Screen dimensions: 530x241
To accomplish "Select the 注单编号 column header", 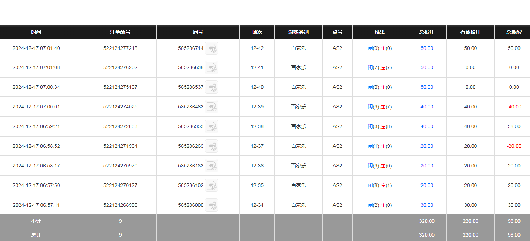I will coord(120,32).
